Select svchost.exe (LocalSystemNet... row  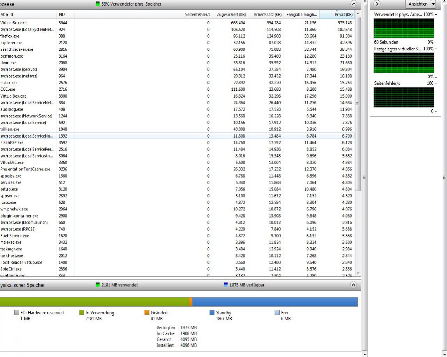(x=177, y=30)
